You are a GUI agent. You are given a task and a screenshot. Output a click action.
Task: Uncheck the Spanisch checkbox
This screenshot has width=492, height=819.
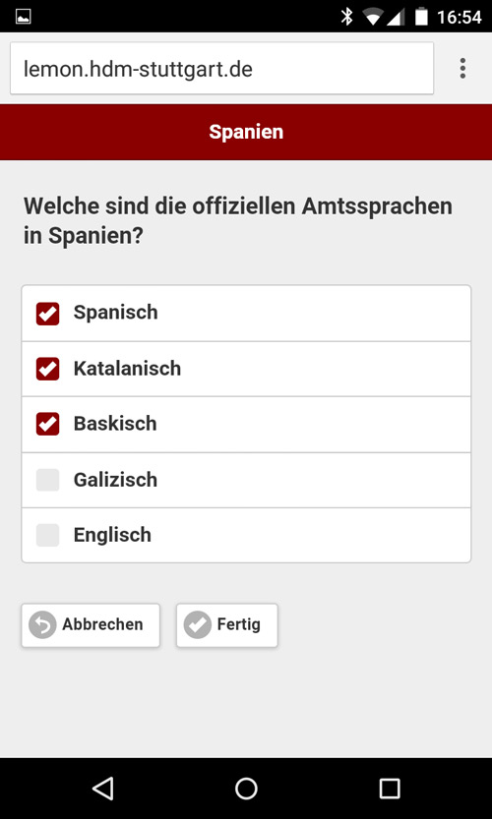point(47,314)
